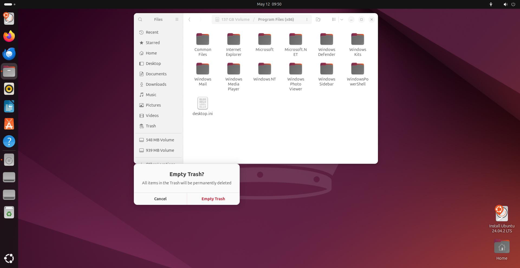Open the Home desktop folder icon

click(502, 250)
